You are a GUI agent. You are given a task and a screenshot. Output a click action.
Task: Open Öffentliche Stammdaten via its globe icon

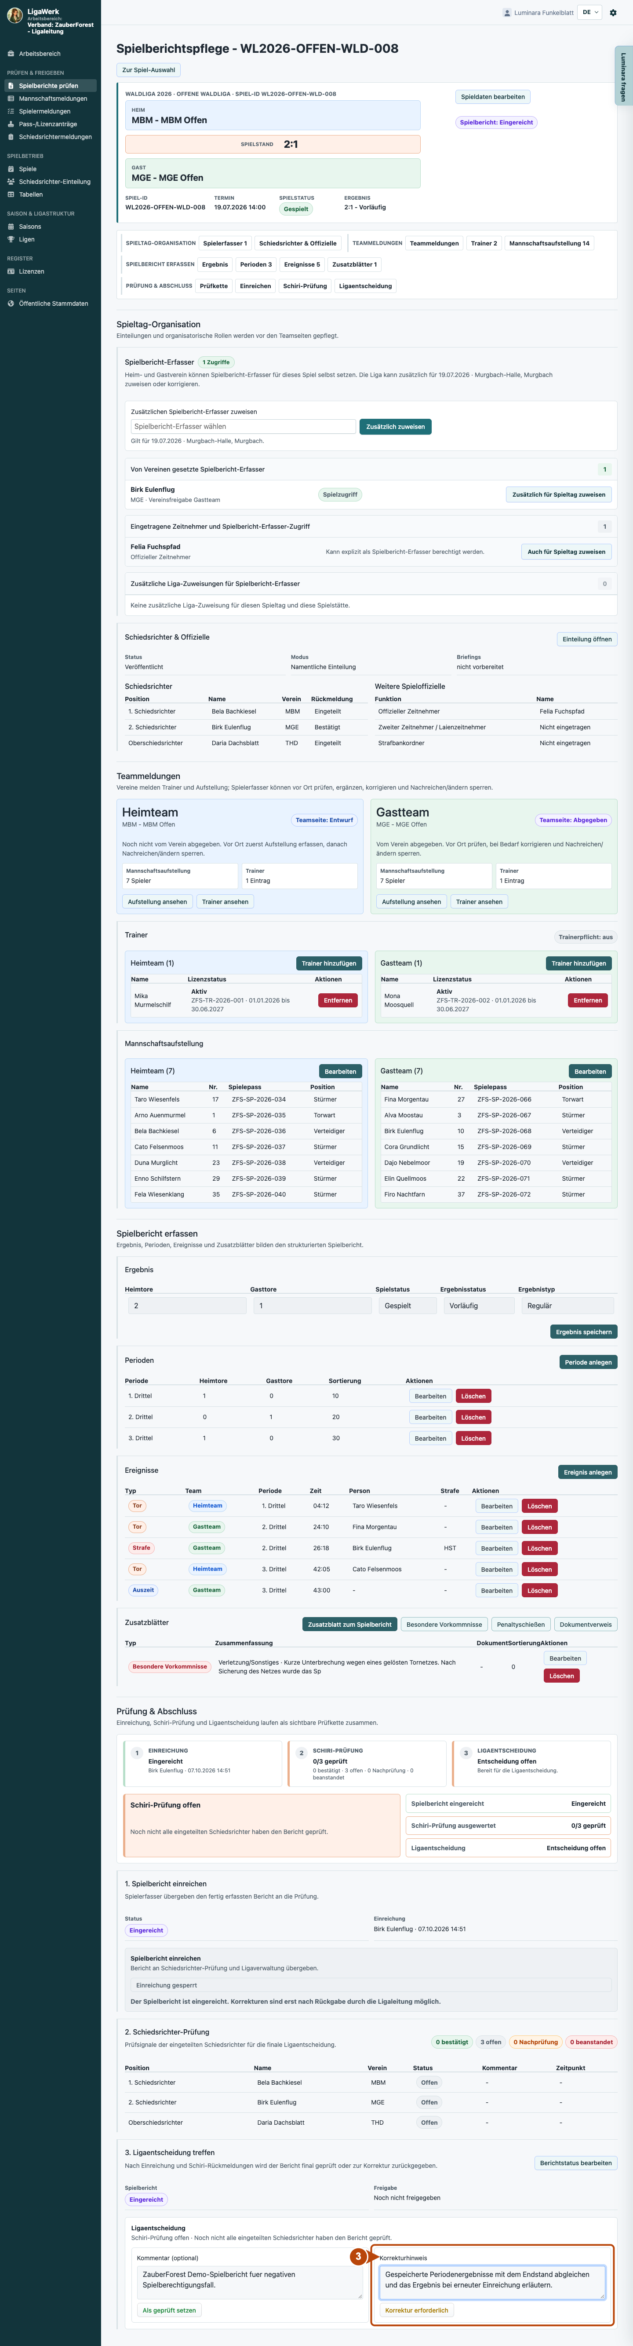pos(11,303)
